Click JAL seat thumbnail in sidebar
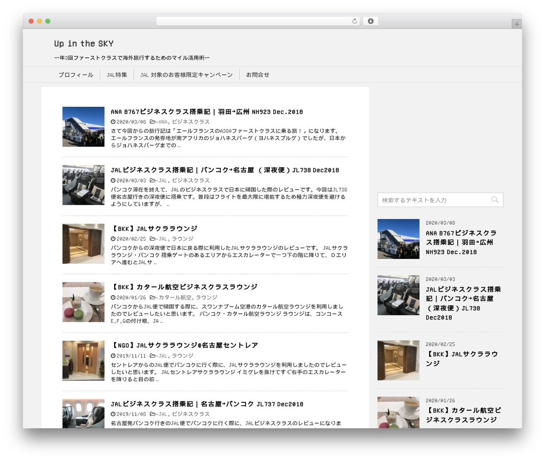Viewport: 545px width, 461px height. [x=399, y=295]
